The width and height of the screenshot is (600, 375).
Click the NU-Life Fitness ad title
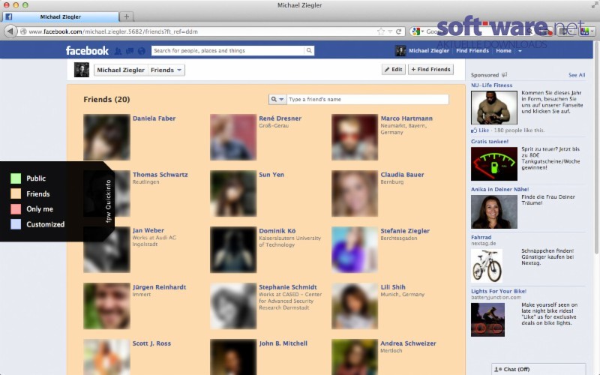(x=491, y=85)
